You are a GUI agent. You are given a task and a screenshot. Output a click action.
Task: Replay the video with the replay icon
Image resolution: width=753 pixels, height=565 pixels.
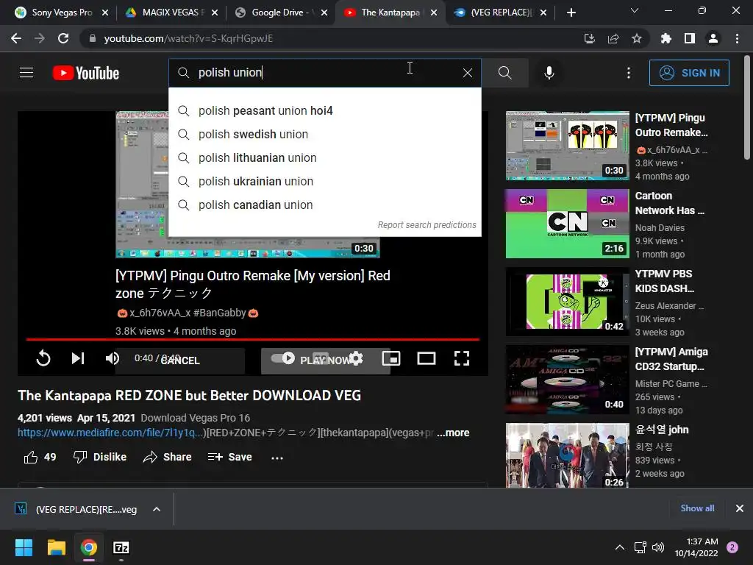click(43, 358)
